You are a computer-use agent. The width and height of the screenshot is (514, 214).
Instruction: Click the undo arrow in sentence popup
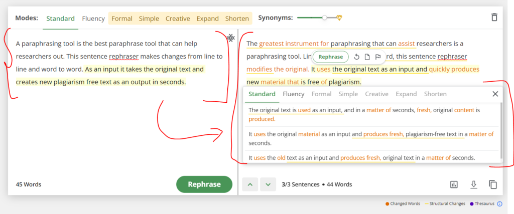tap(357, 57)
